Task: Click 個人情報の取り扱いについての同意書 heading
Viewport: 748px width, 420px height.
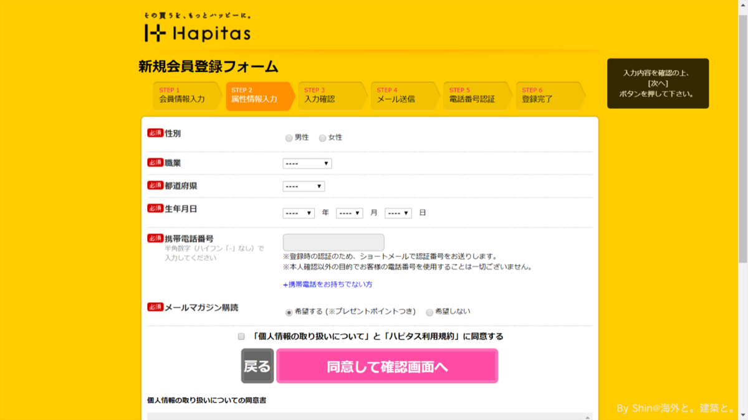Action: pos(206,400)
